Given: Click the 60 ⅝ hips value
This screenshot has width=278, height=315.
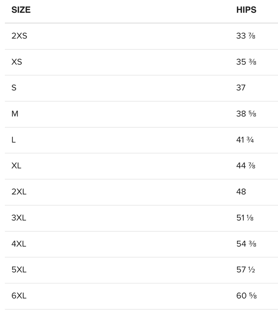Looking at the screenshot, I should [x=246, y=296].
